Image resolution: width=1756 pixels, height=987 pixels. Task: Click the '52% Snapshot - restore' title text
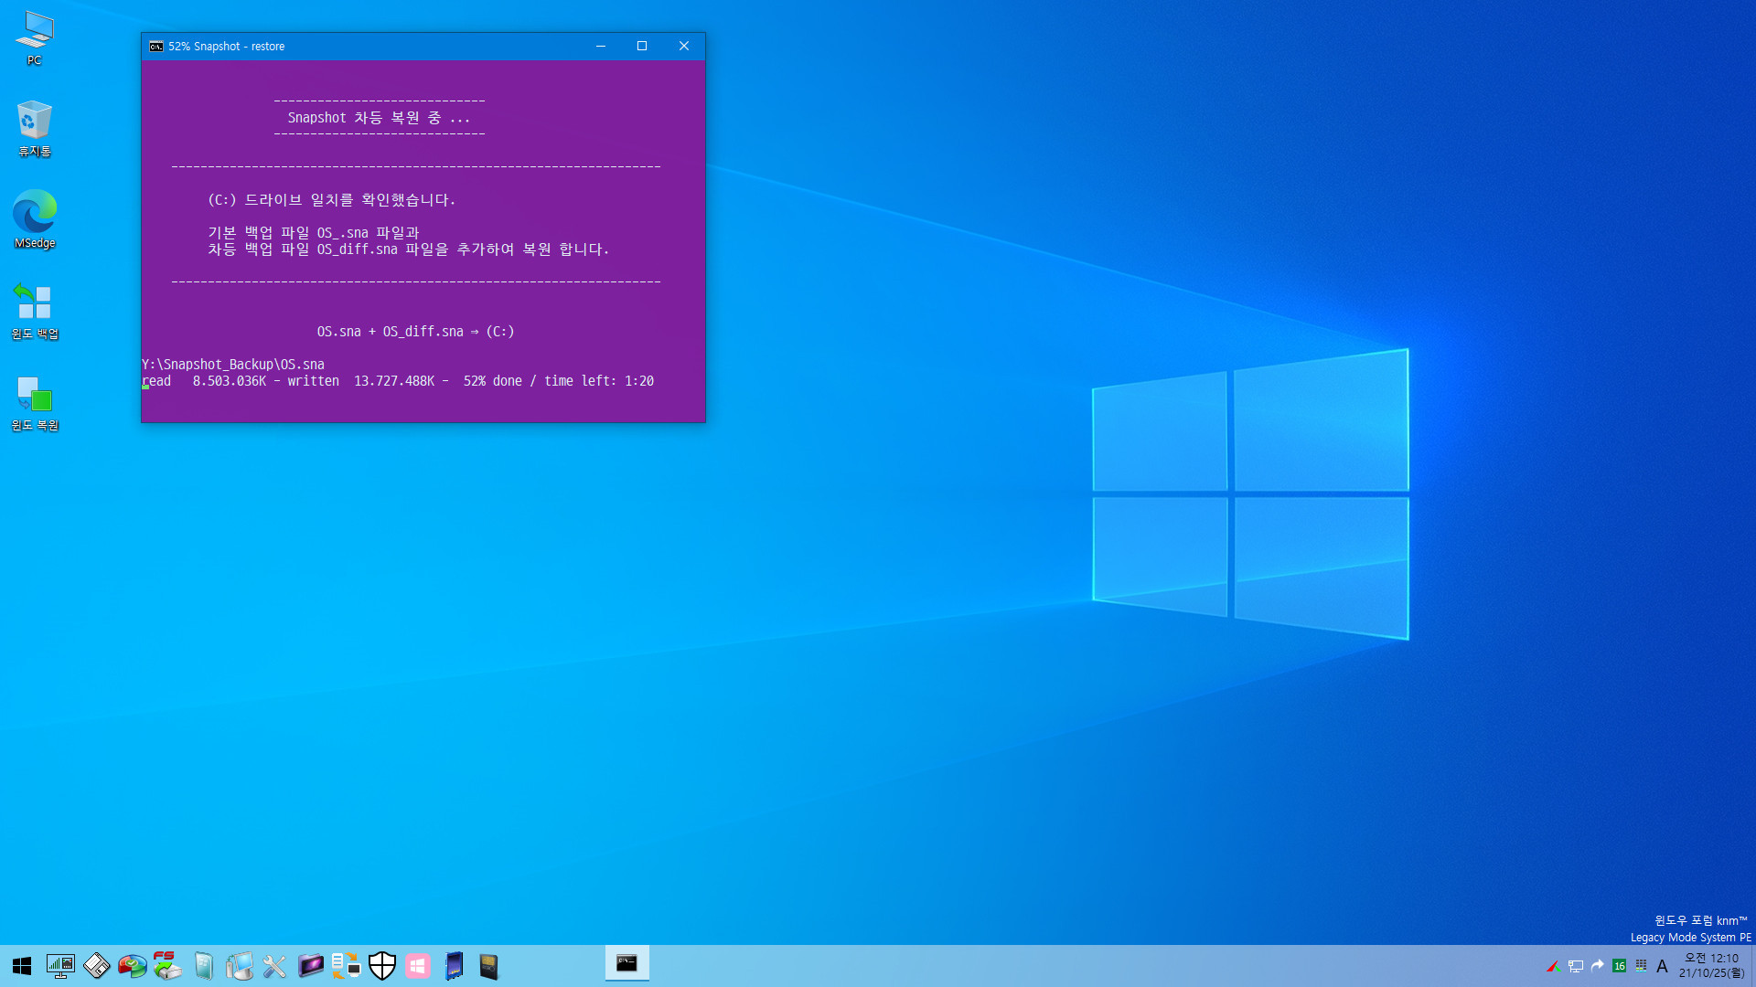coord(226,46)
